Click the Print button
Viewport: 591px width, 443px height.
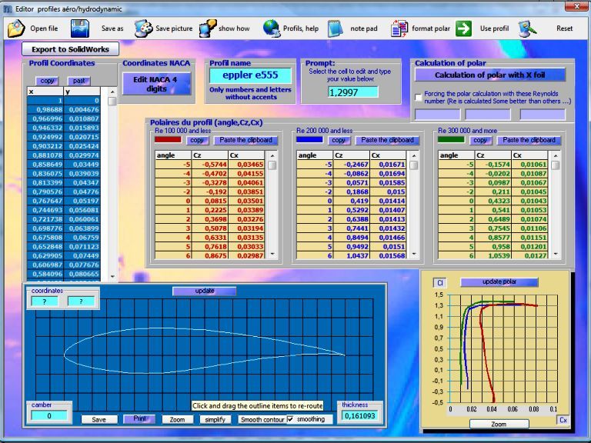point(139,419)
